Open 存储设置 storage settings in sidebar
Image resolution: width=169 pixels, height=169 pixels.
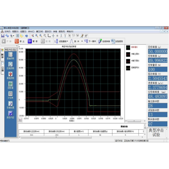pos(10,105)
